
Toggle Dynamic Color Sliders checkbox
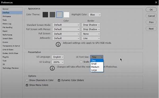(59, 80)
